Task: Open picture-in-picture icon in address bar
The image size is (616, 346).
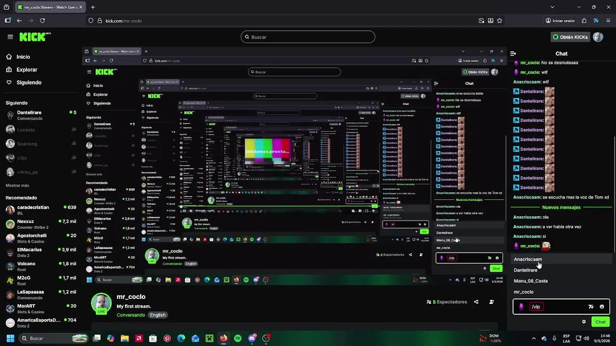Action: click(x=481, y=21)
